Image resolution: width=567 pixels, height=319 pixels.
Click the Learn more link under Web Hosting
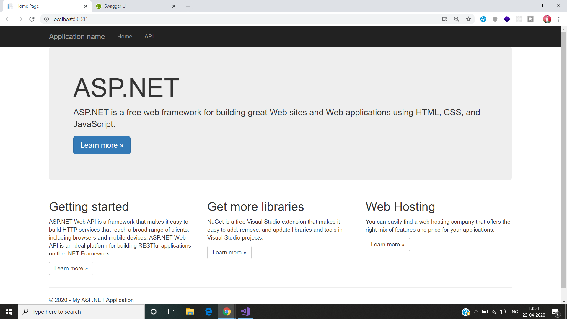tap(387, 244)
